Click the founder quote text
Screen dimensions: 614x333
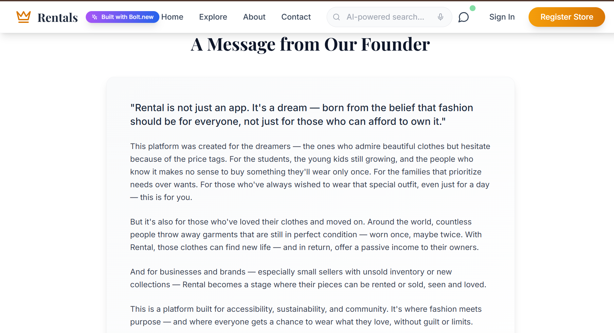301,115
